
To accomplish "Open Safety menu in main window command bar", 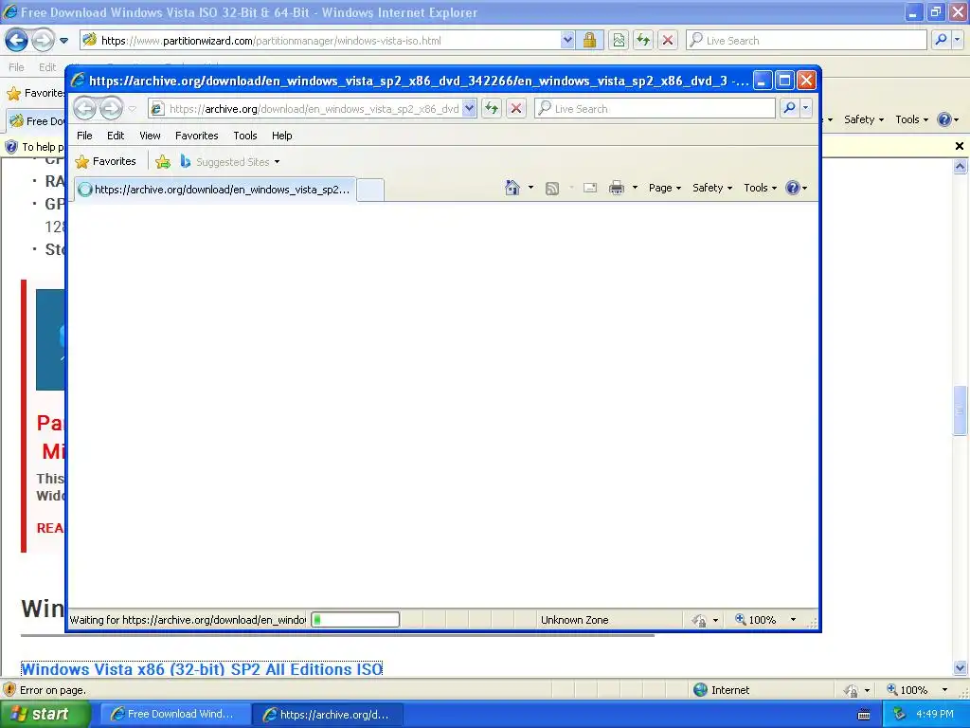I will coord(864,119).
